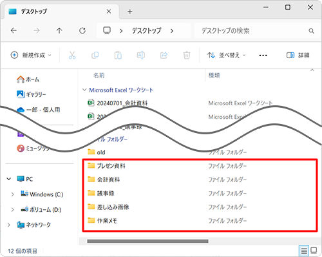Select PC in the navigation tree
322x257 pixels.
pyautogui.click(x=25, y=179)
